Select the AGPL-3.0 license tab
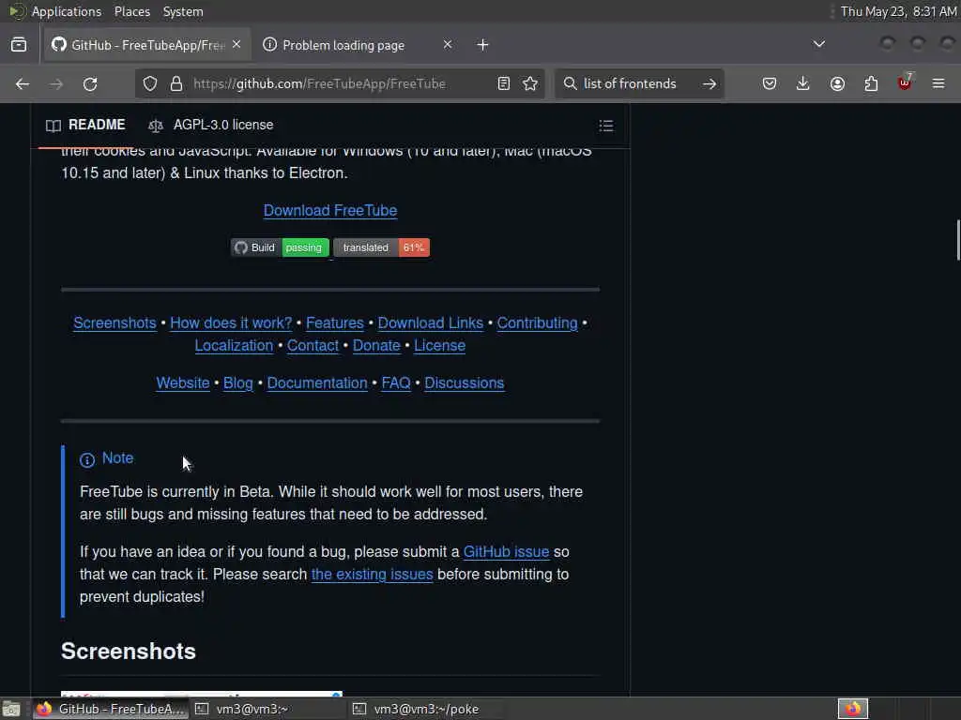 click(x=210, y=125)
